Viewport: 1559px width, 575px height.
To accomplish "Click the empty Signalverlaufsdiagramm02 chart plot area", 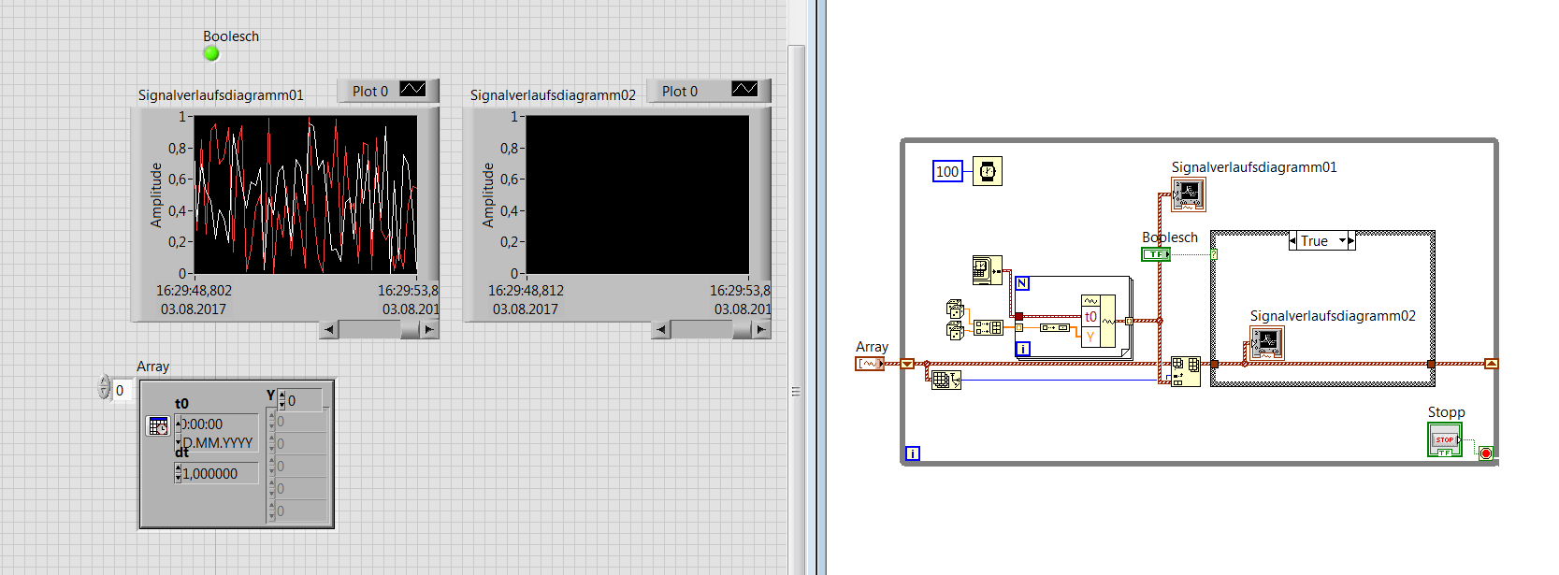I will pos(638,194).
